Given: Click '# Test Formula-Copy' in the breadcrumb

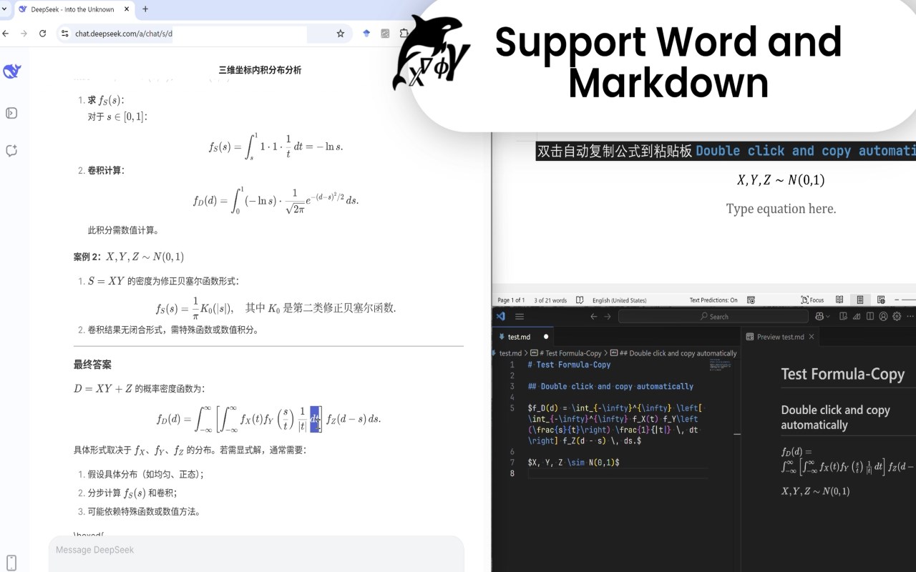Looking at the screenshot, I should [570, 353].
